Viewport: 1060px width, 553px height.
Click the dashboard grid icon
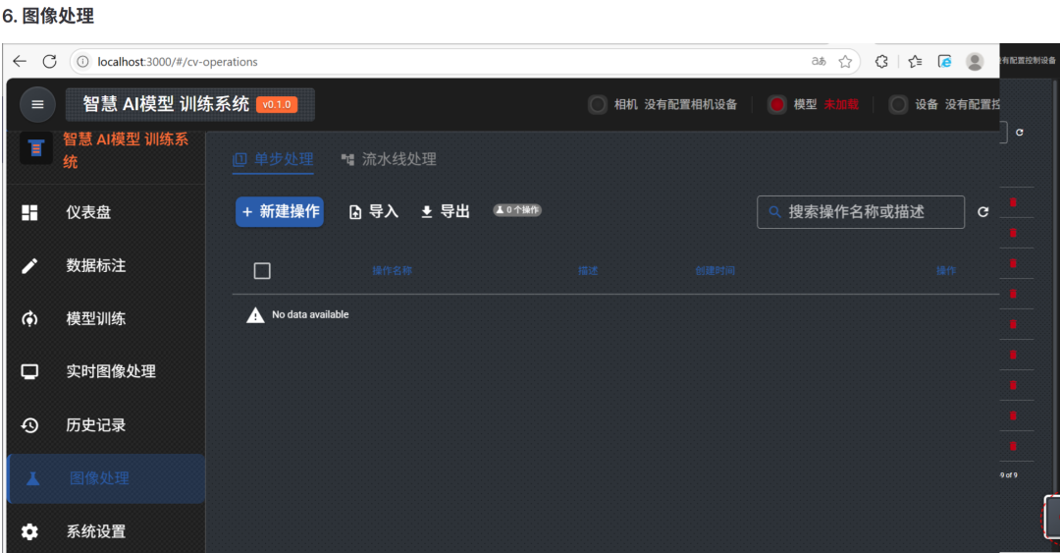click(29, 212)
